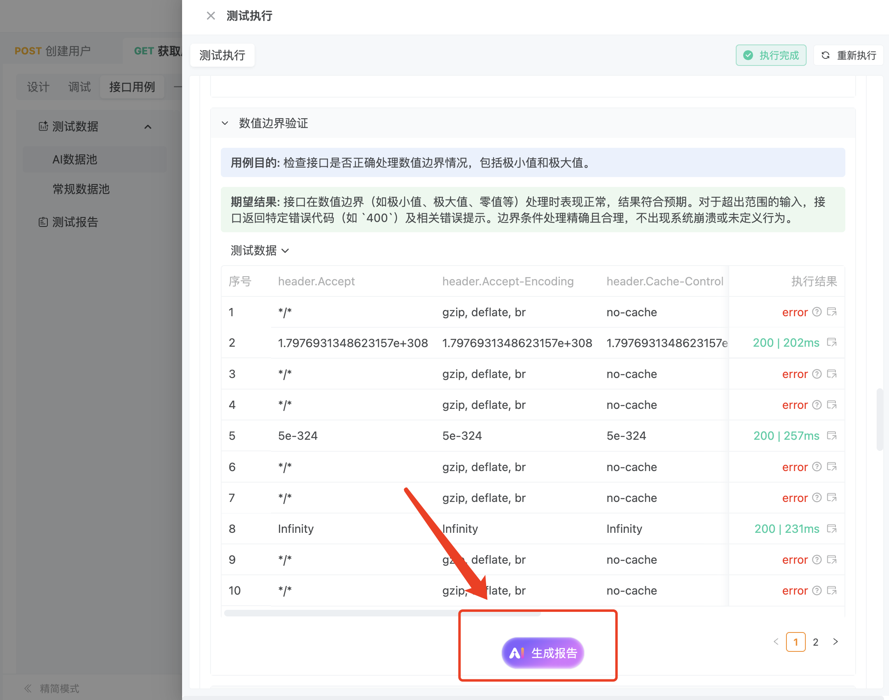Viewport: 889px width, 700px height.
Task: Open error help icon in row 3
Action: pos(817,374)
